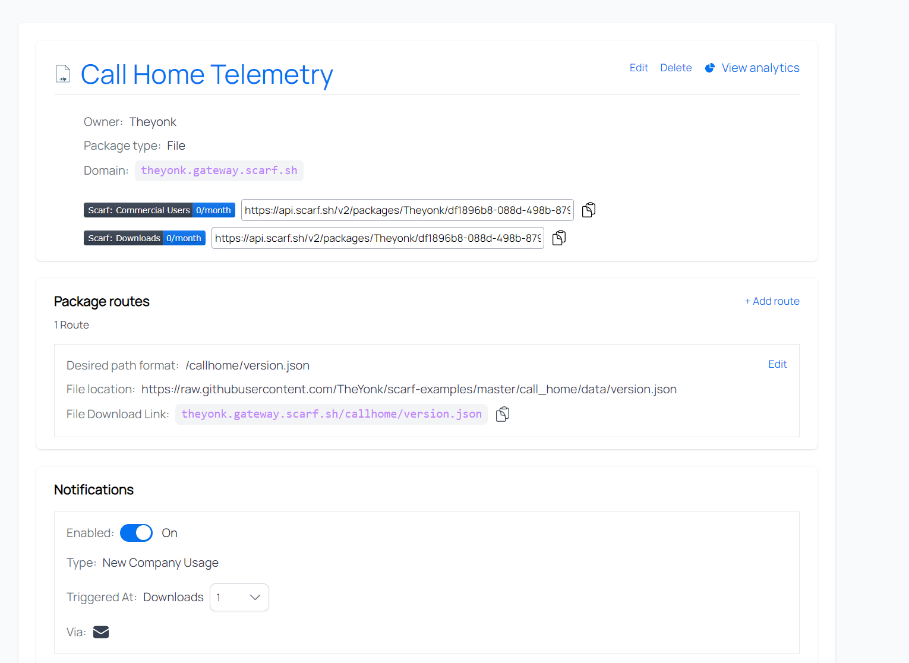Click the + Add route link
Image resolution: width=909 pixels, height=663 pixels.
click(x=772, y=301)
